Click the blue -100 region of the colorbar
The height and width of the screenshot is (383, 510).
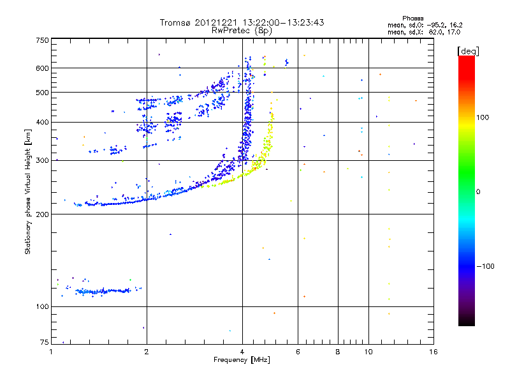tap(467, 266)
